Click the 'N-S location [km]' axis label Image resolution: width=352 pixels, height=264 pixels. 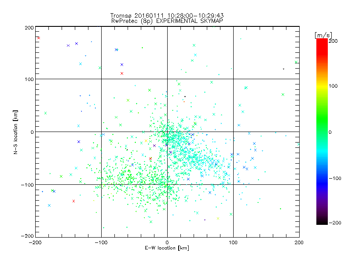coord(15,132)
